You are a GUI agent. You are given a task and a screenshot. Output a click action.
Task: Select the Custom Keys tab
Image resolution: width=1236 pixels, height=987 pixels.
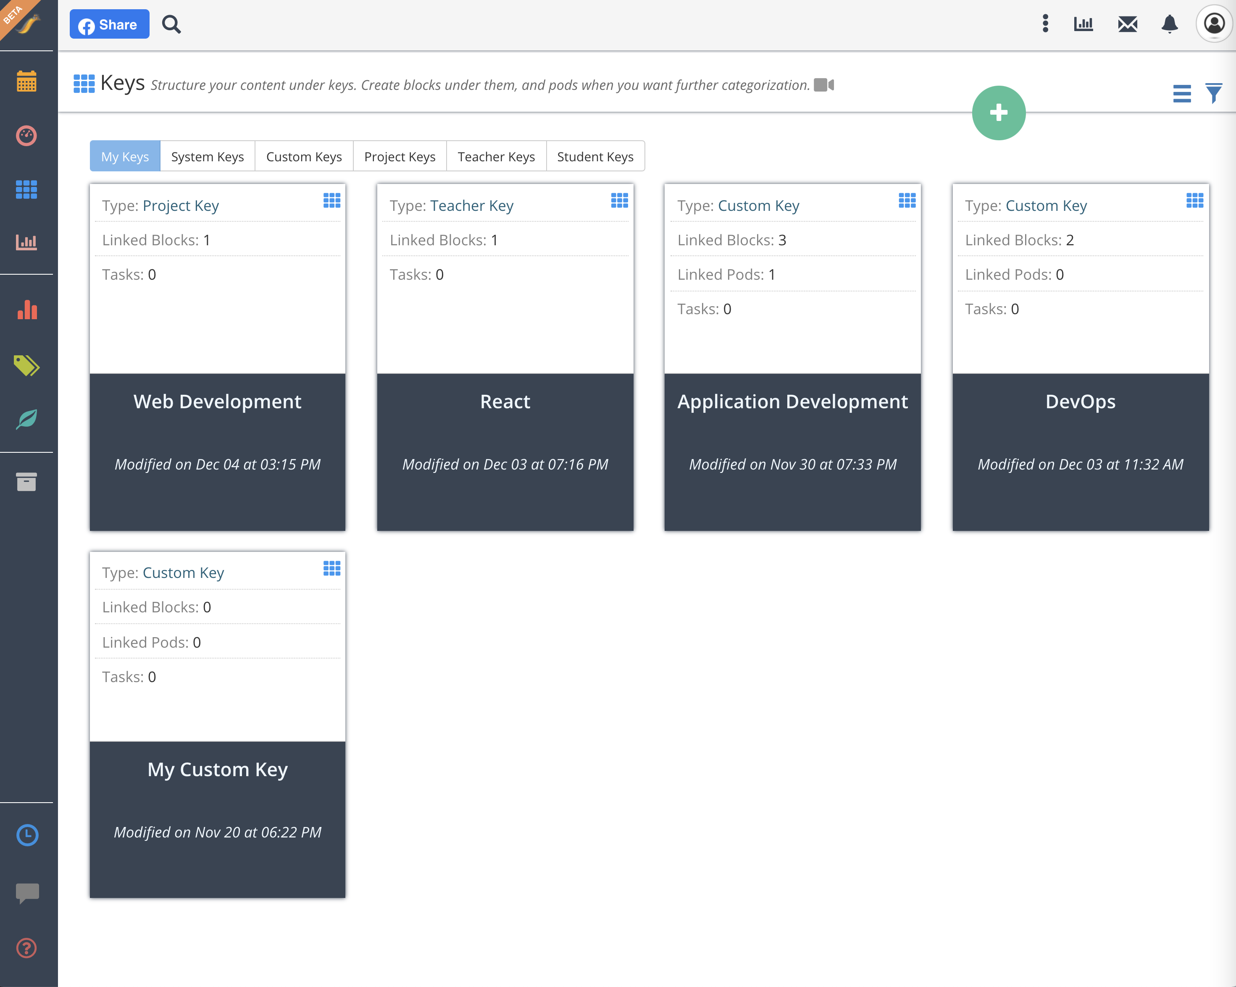[x=304, y=157]
